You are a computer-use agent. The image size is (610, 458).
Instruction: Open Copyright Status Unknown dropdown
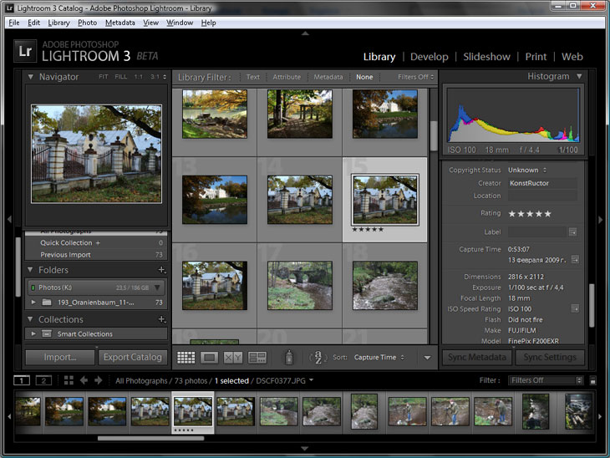coord(527,170)
